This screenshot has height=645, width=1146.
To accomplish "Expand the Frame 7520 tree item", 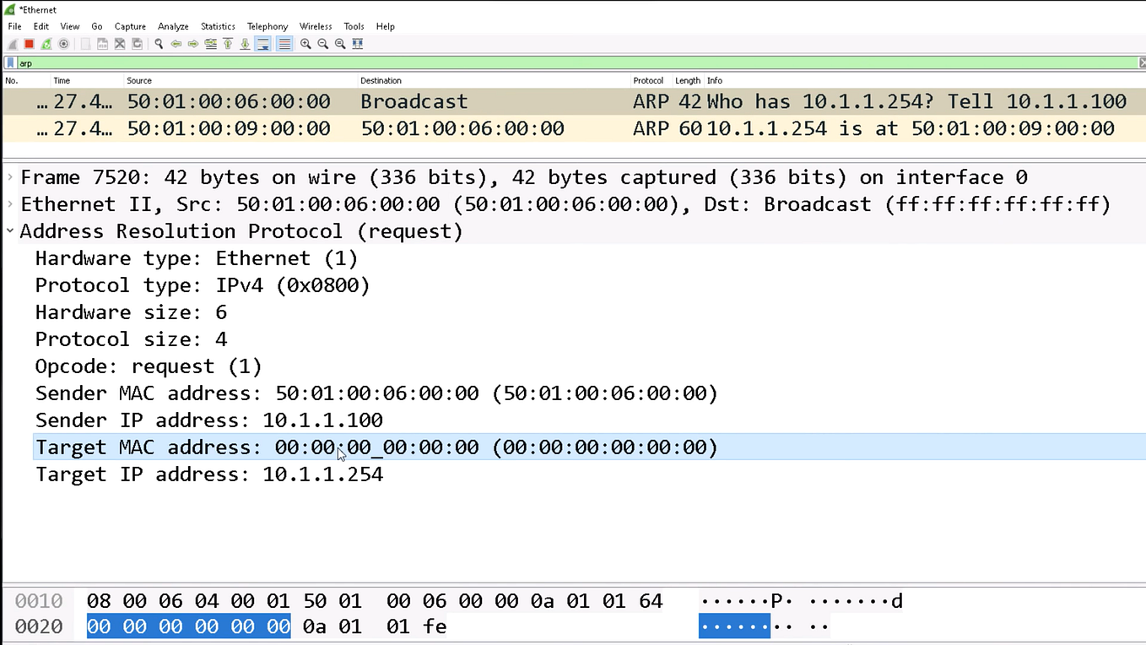I will pyautogui.click(x=9, y=176).
